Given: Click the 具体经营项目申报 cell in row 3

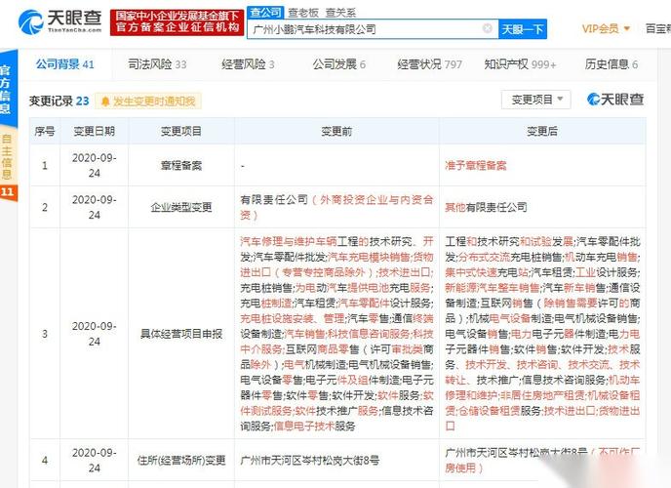Looking at the screenshot, I should point(181,334).
